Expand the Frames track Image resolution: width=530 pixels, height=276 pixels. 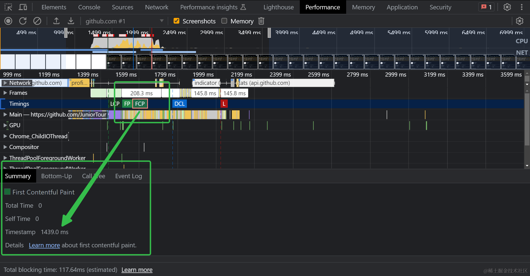5,93
